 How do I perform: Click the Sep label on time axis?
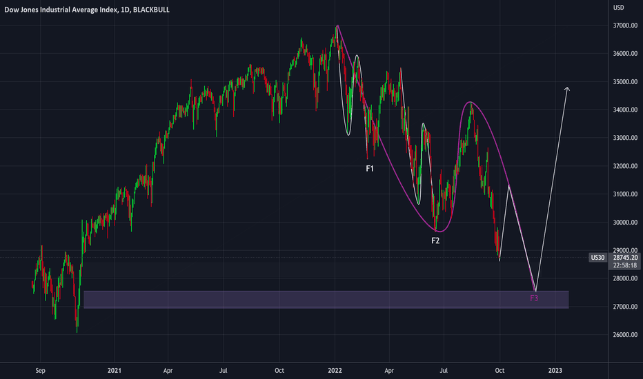[x=40, y=371]
